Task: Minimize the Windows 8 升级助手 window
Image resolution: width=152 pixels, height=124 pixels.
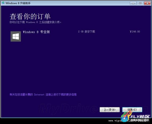Action: 133,3
